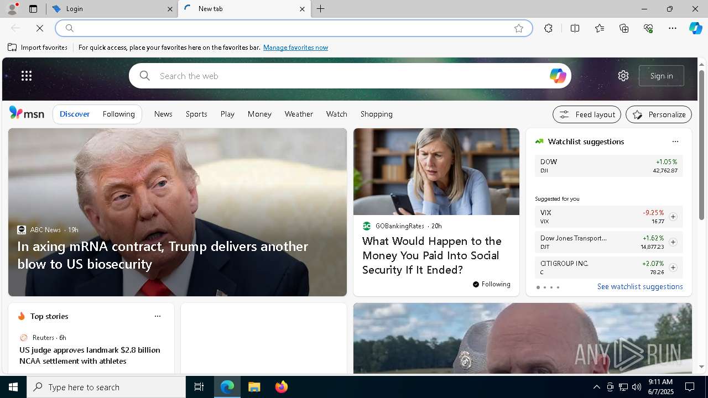708x398 pixels.
Task: Open Edge Settings and more menu
Action: click(673, 28)
